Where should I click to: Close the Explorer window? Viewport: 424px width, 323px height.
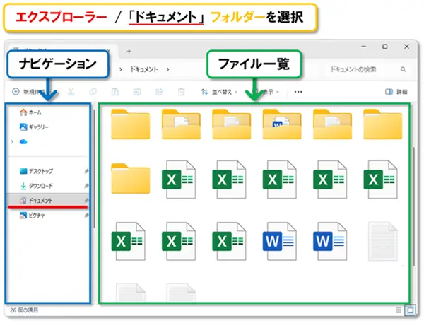coord(406,47)
